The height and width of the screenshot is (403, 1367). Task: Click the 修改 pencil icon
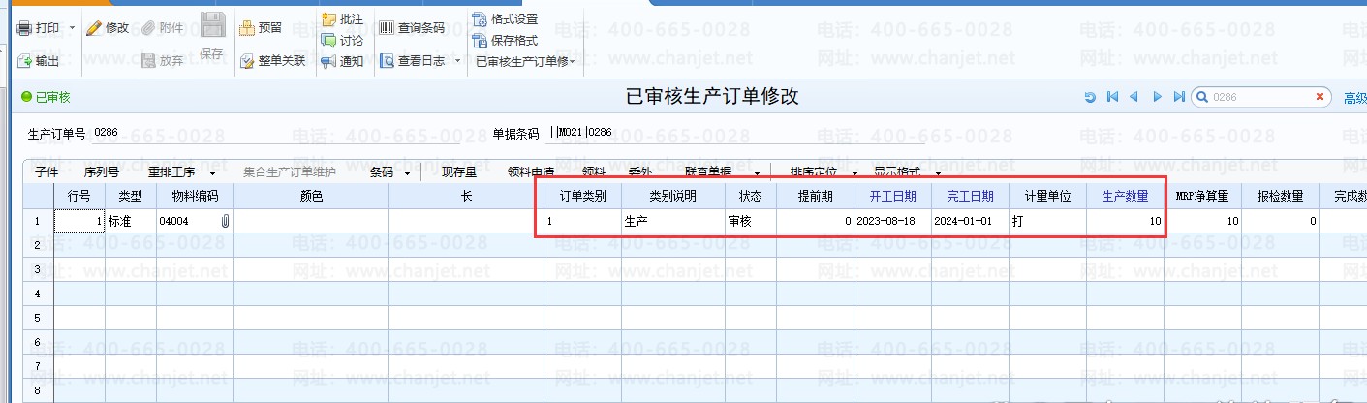coord(94,28)
